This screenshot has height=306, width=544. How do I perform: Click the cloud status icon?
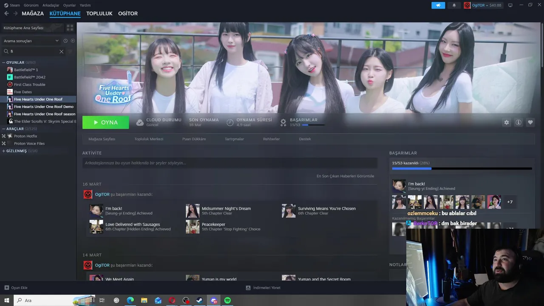[140, 122]
